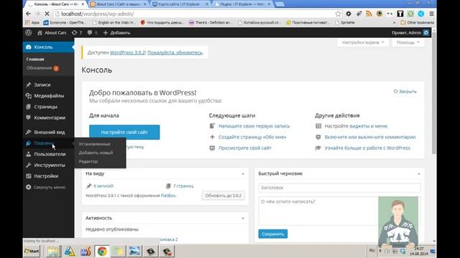The width and height of the screenshot is (460, 258).
Task: Collapse the На виду widget
Action: point(243,173)
